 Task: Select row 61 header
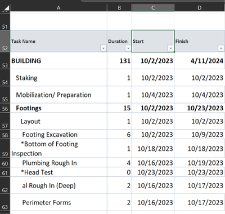(5, 172)
